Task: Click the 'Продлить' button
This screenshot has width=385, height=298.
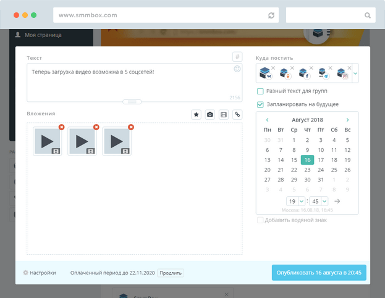Action: (x=171, y=273)
